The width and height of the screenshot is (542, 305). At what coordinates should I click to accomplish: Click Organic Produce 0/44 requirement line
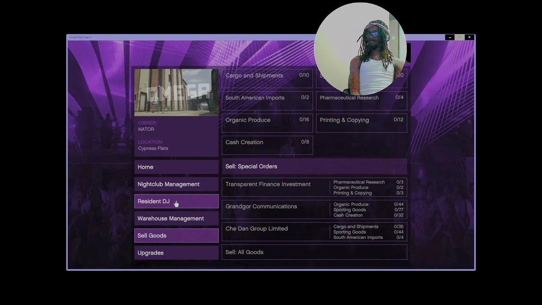tap(368, 204)
